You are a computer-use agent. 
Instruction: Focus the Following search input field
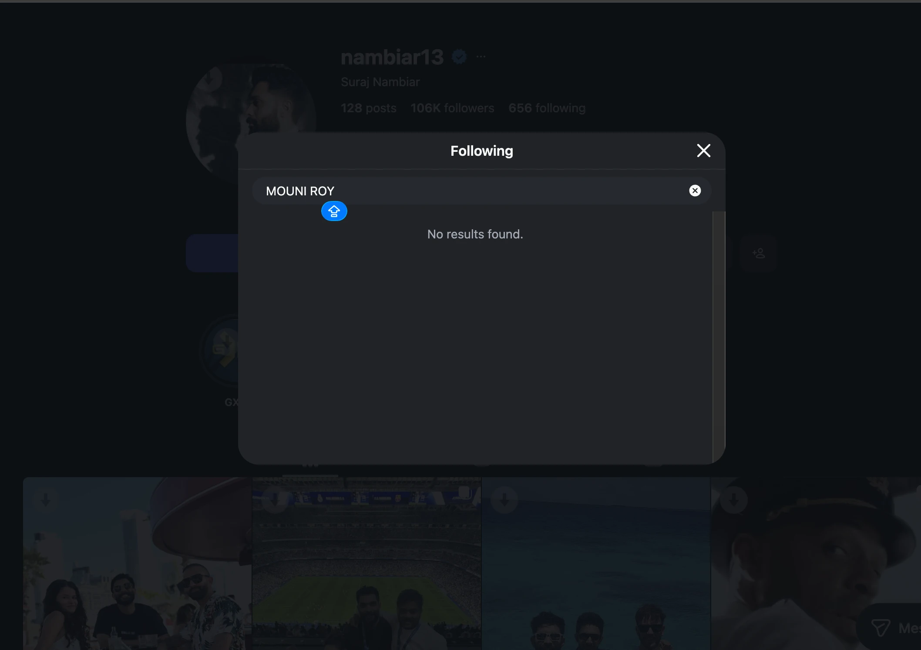coord(481,191)
